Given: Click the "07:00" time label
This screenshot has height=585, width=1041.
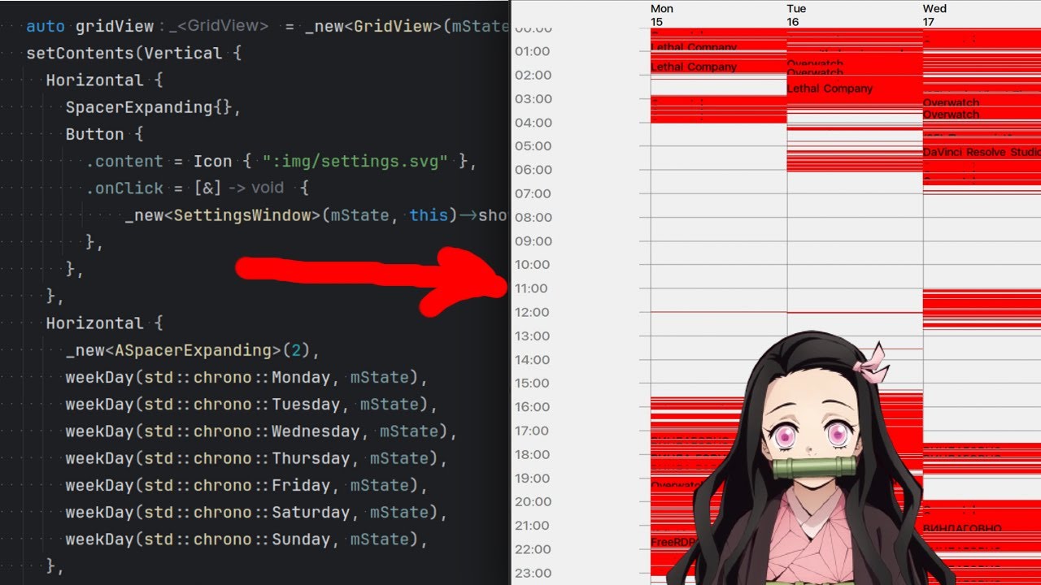Looking at the screenshot, I should tap(532, 193).
